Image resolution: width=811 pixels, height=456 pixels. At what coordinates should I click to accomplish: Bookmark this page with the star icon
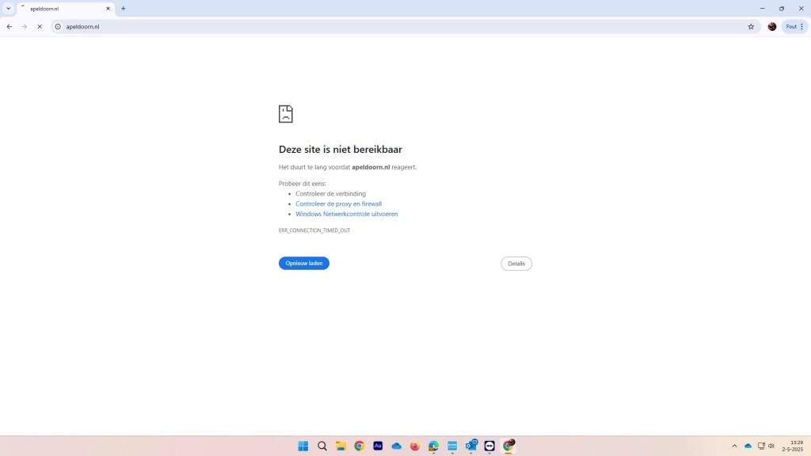pyautogui.click(x=751, y=26)
